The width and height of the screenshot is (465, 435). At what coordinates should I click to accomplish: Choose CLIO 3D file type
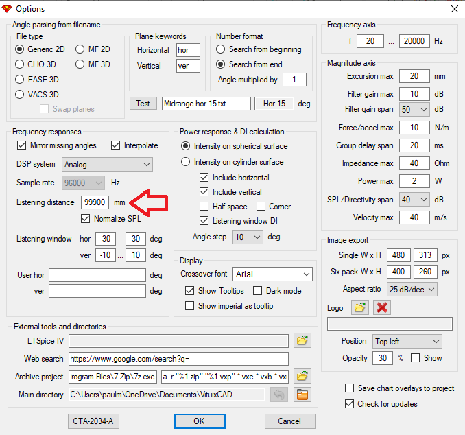click(x=20, y=64)
